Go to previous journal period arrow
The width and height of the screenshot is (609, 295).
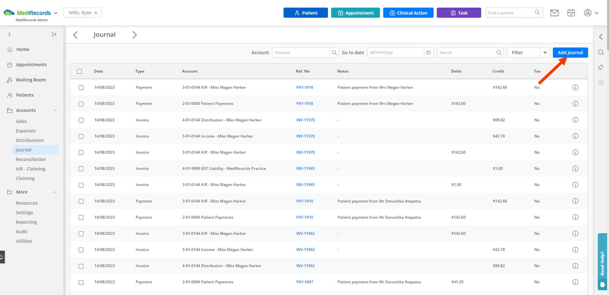click(76, 35)
